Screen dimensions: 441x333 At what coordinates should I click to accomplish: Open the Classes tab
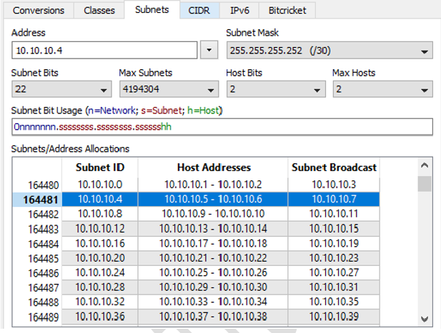point(99,11)
